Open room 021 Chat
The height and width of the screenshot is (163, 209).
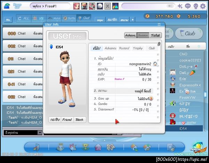(23, 71)
